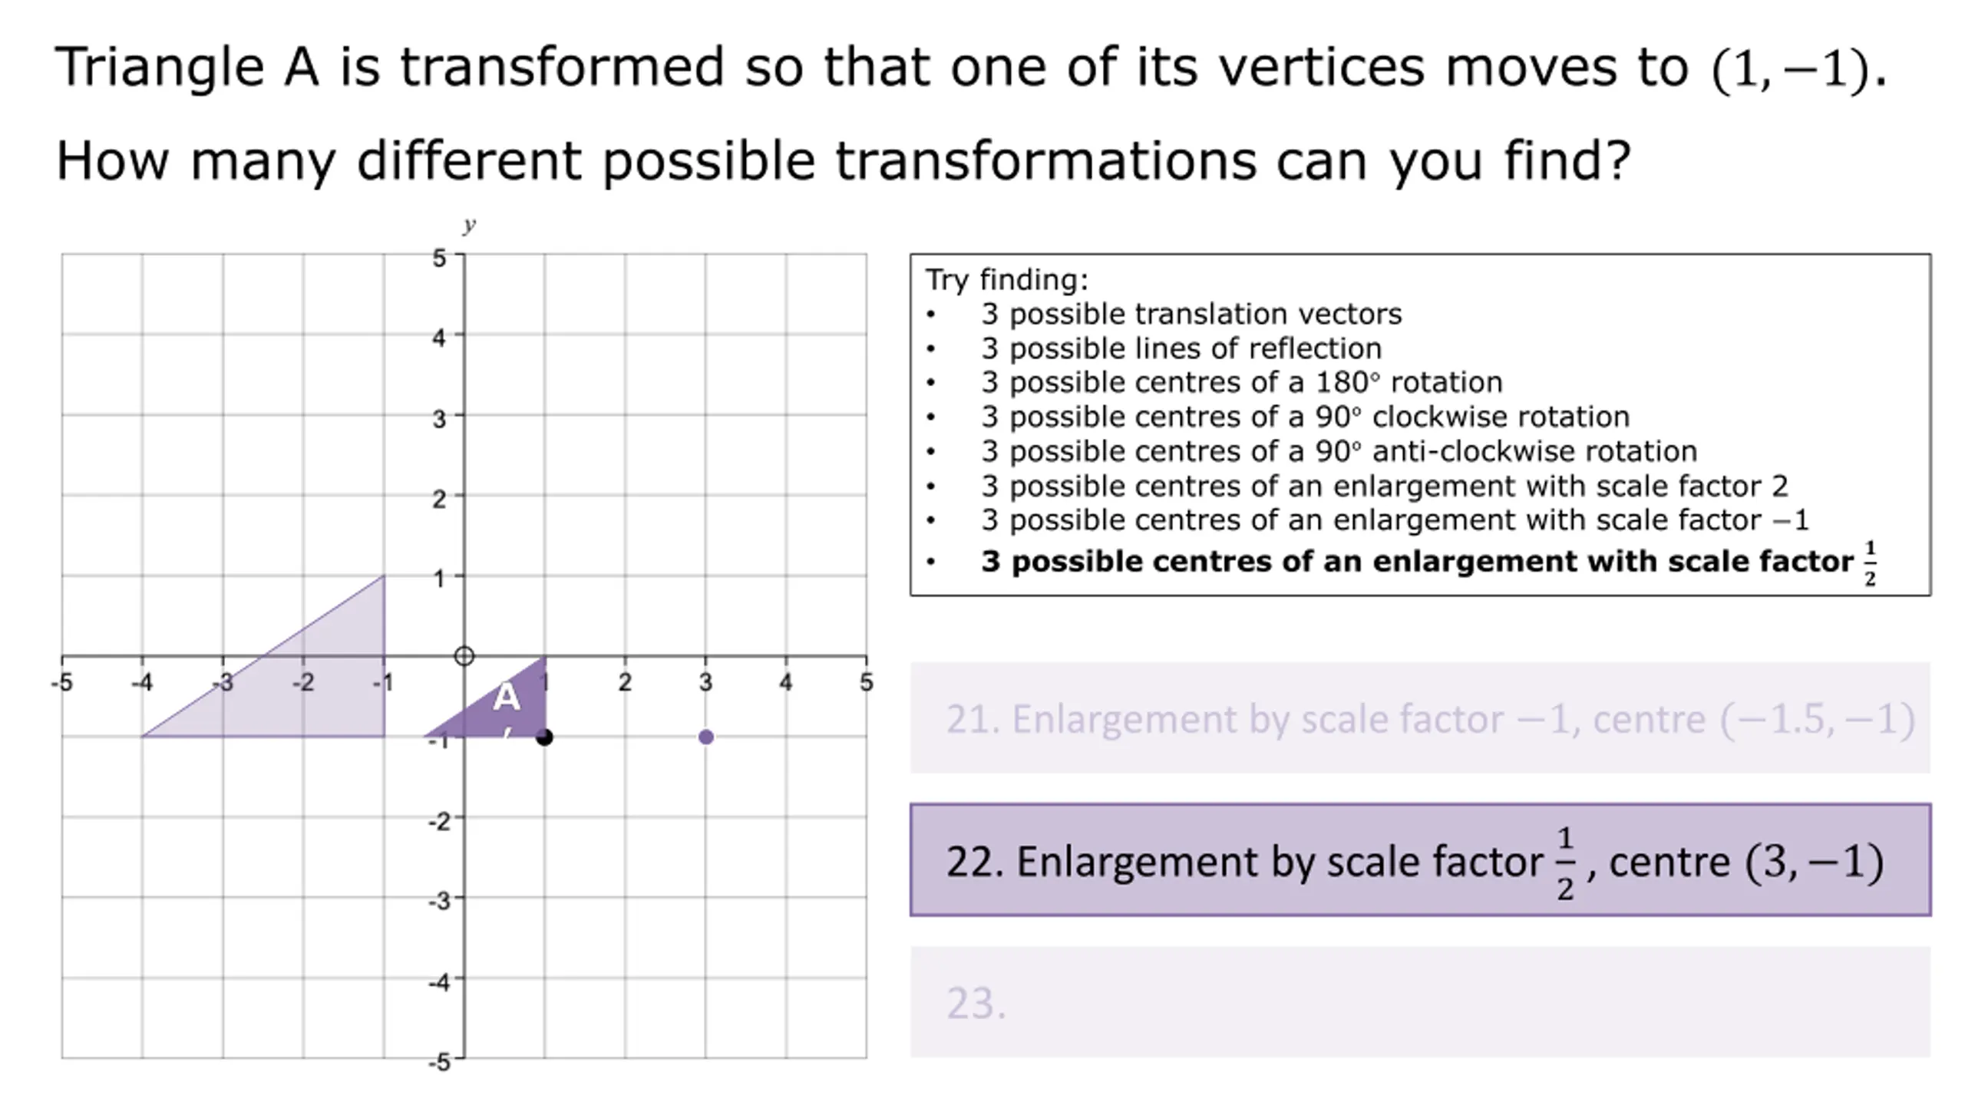
Task: Click bullet '3 possible translation vectors'
Action: tap(1191, 314)
